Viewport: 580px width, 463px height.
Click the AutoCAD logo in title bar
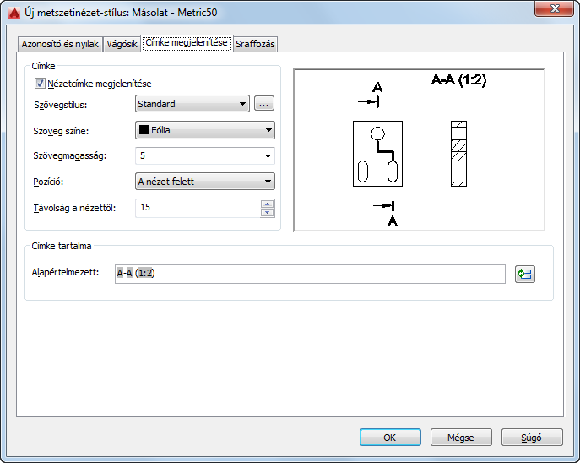14,13
